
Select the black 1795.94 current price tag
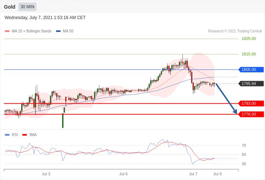pos(251,84)
